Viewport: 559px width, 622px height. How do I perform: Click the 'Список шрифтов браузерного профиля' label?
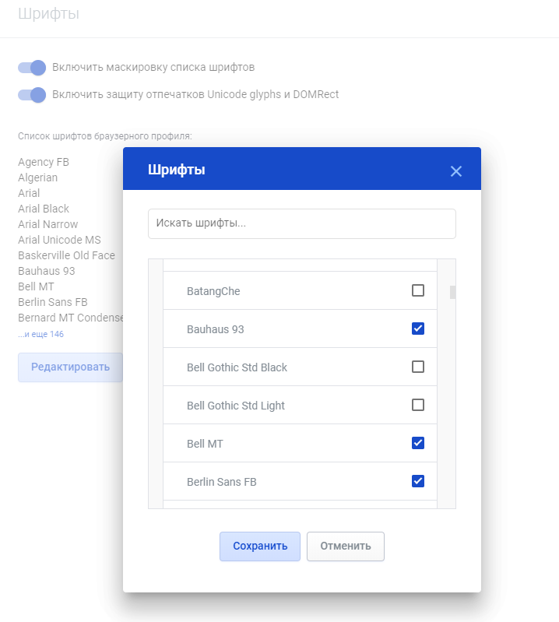point(105,136)
